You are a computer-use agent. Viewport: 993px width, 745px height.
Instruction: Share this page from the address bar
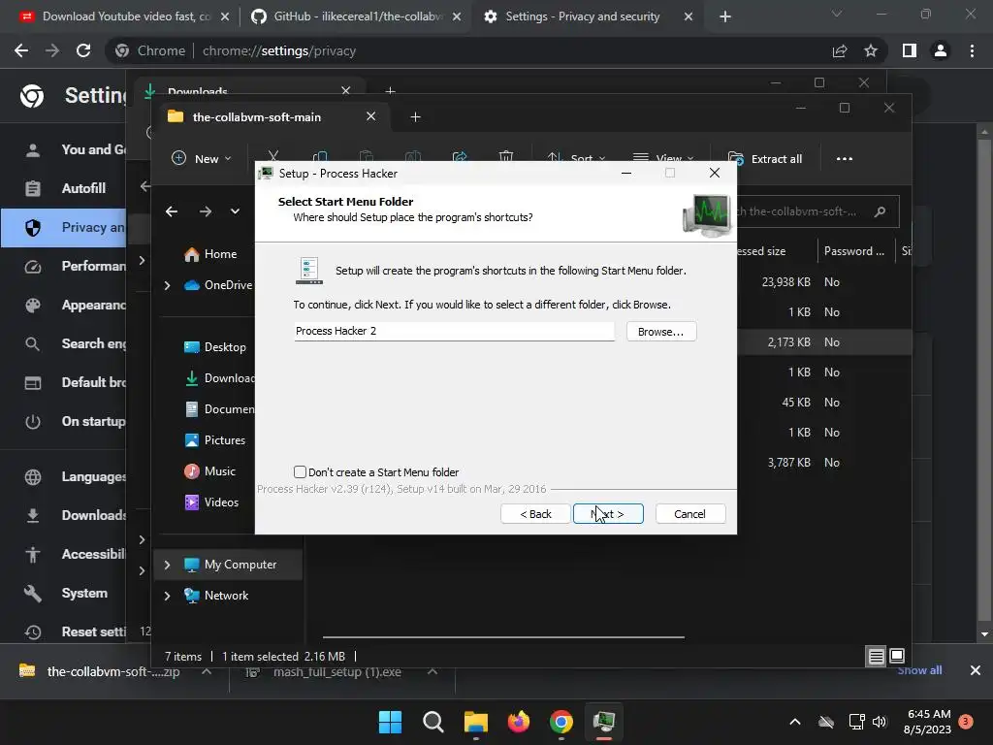(840, 50)
